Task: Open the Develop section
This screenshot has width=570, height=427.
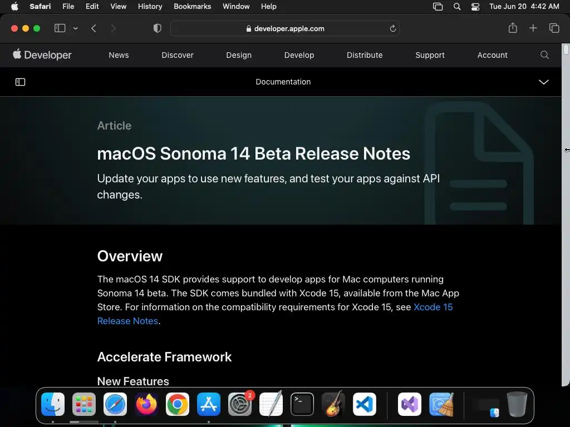Action: click(x=299, y=55)
